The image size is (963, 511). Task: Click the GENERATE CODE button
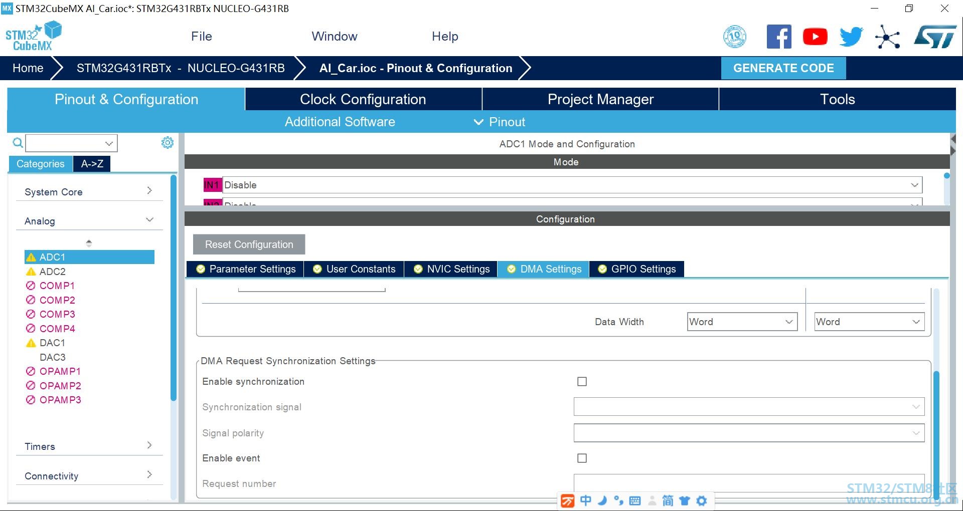tap(783, 68)
